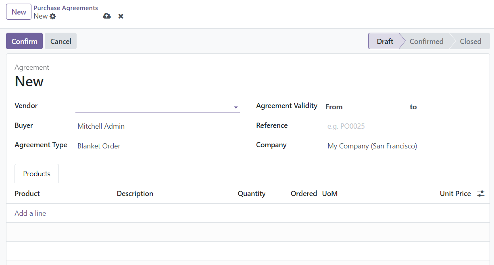Viewport: 494px width, 265px height.
Task: Edit the Buyer field Mitchell Admin
Action: (x=157, y=126)
